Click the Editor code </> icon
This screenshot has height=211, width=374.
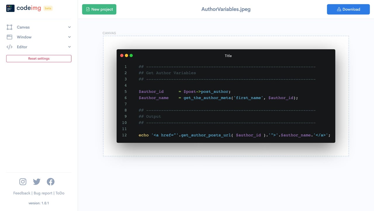tap(10, 47)
